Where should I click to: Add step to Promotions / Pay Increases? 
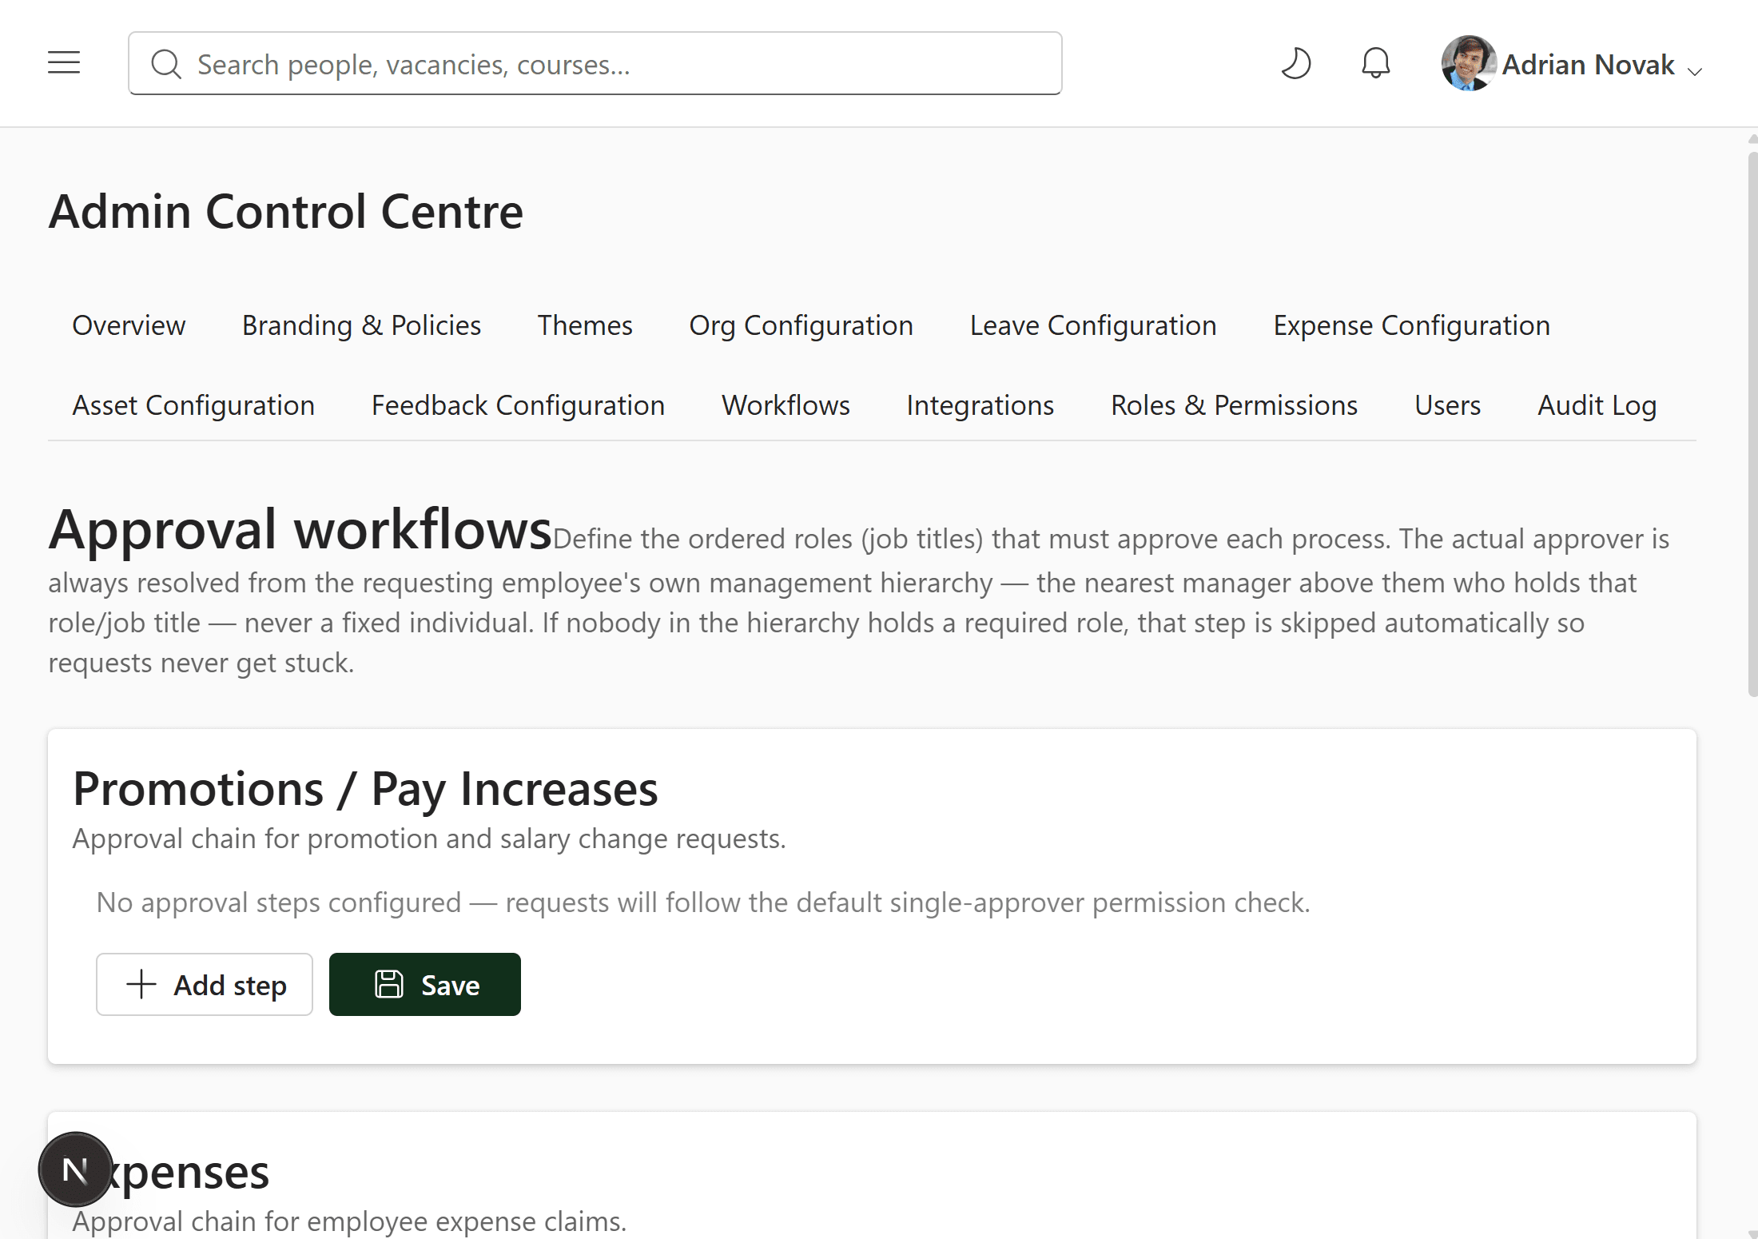[x=205, y=984]
